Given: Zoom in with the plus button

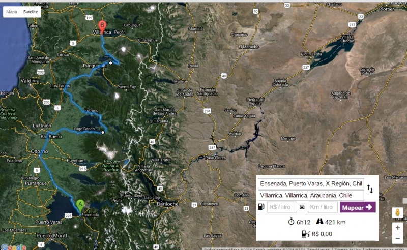Looking at the screenshot, I should (x=397, y=228).
